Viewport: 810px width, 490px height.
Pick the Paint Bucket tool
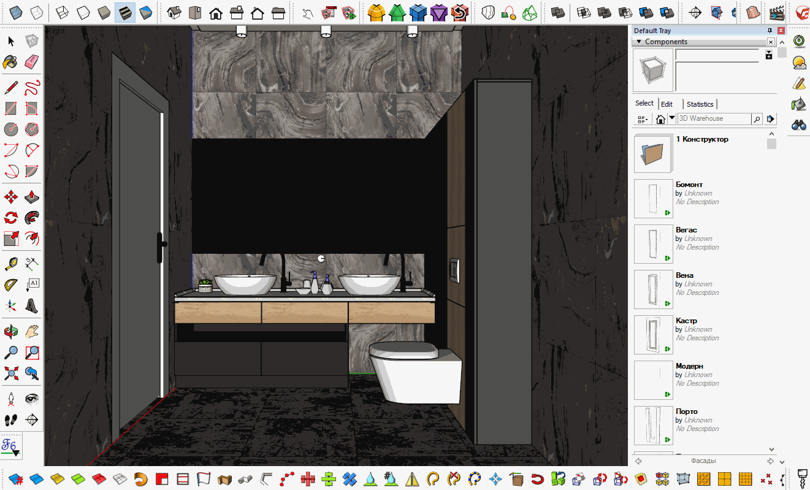(x=10, y=62)
